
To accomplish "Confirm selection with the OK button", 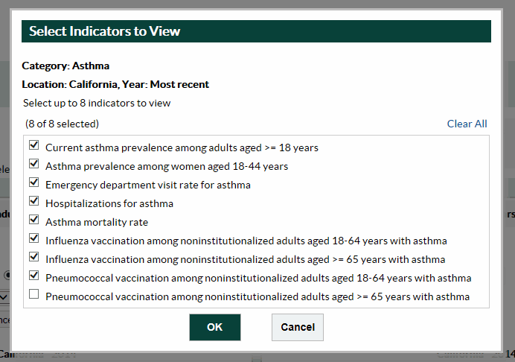I will pyautogui.click(x=214, y=327).
